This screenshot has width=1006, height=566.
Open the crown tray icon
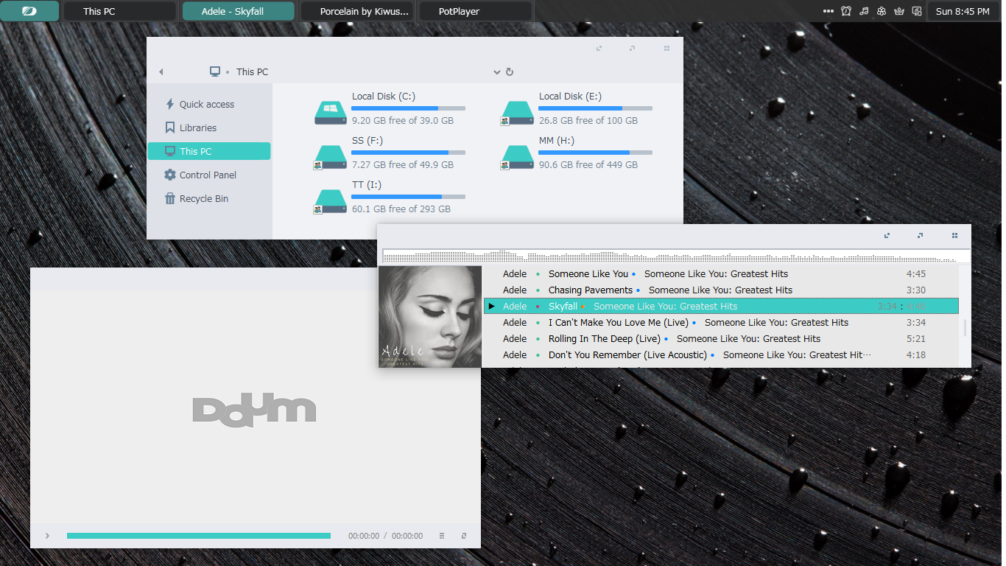click(x=899, y=11)
